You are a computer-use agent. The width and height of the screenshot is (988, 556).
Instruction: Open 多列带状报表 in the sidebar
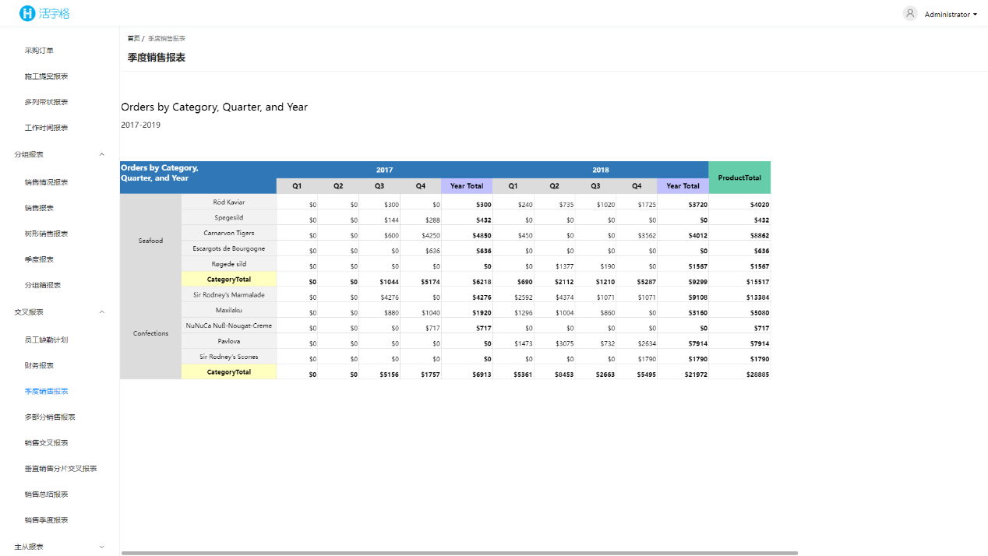pyautogui.click(x=46, y=102)
